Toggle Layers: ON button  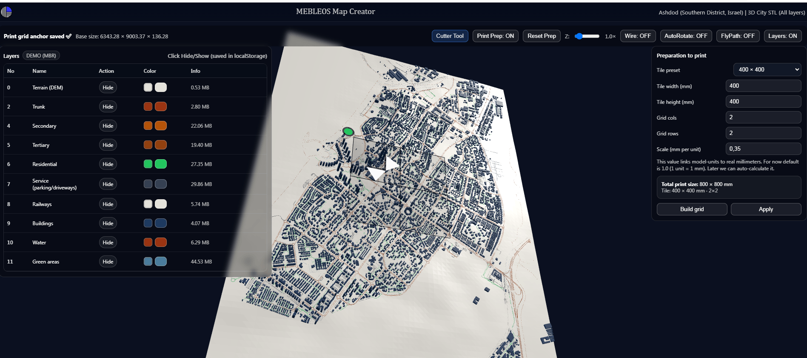pyautogui.click(x=783, y=36)
